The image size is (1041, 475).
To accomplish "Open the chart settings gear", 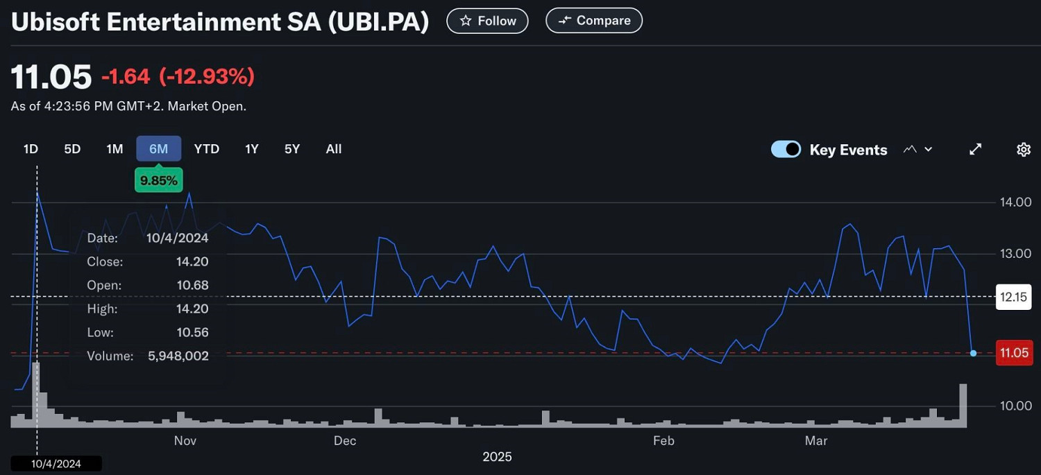I will click(x=1024, y=148).
